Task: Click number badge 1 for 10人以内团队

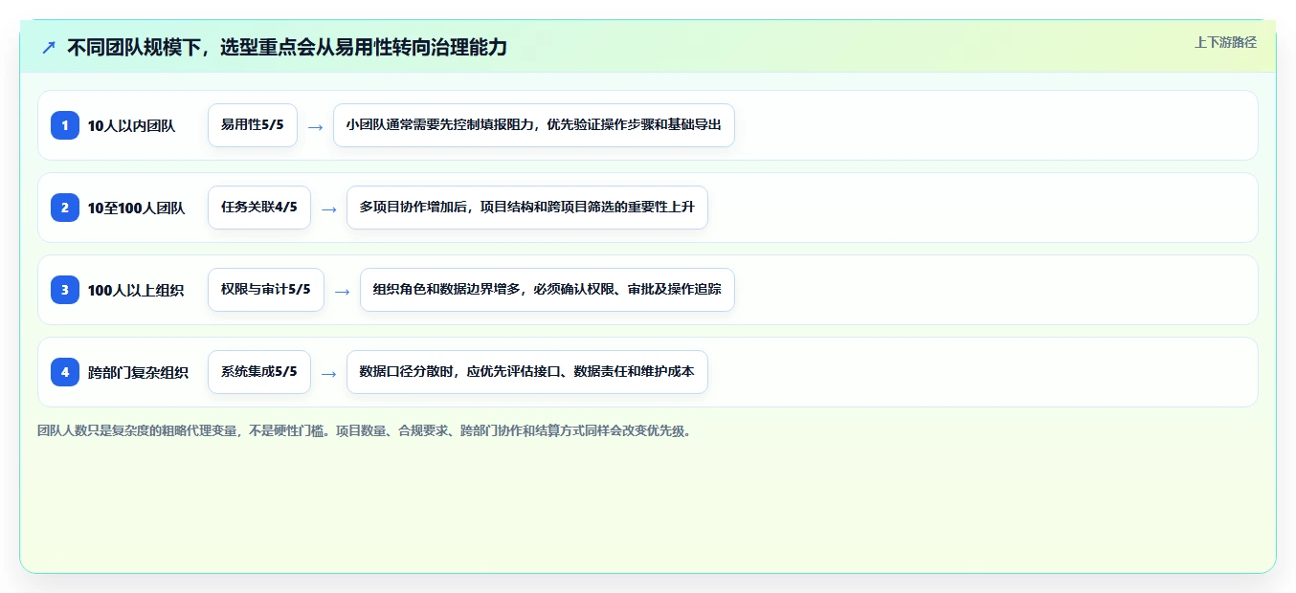Action: (x=65, y=125)
